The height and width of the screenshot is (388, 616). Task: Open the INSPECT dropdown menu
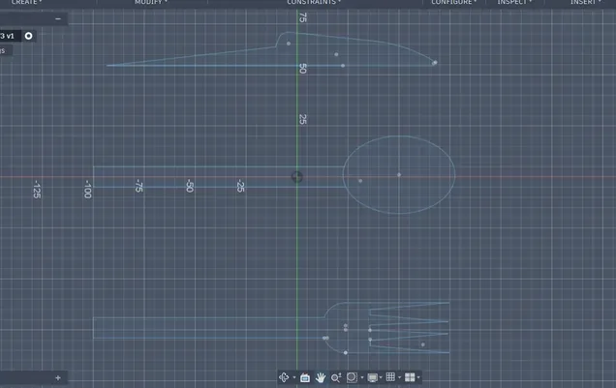point(514,2)
